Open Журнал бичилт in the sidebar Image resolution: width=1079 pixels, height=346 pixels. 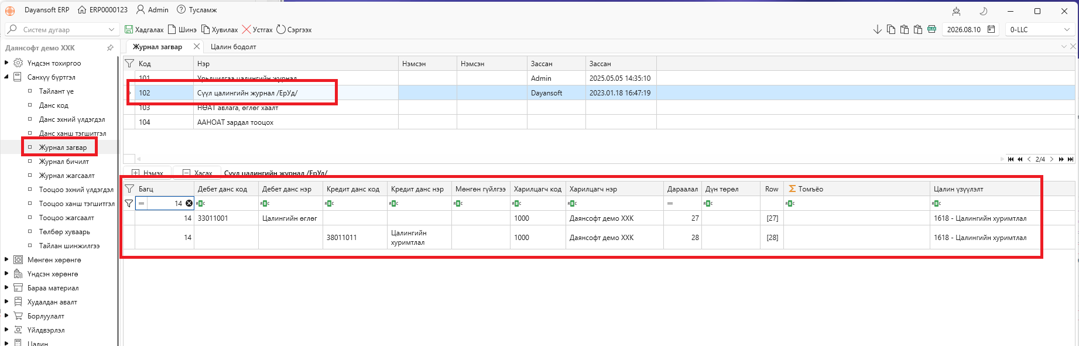point(64,162)
